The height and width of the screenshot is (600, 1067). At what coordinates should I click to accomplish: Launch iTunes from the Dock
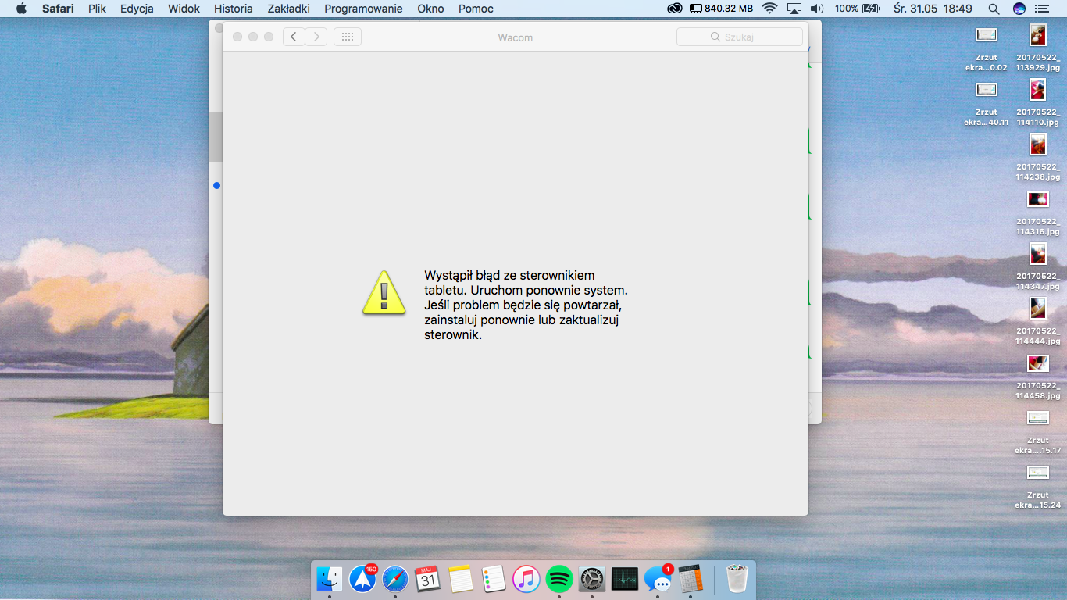[526, 579]
